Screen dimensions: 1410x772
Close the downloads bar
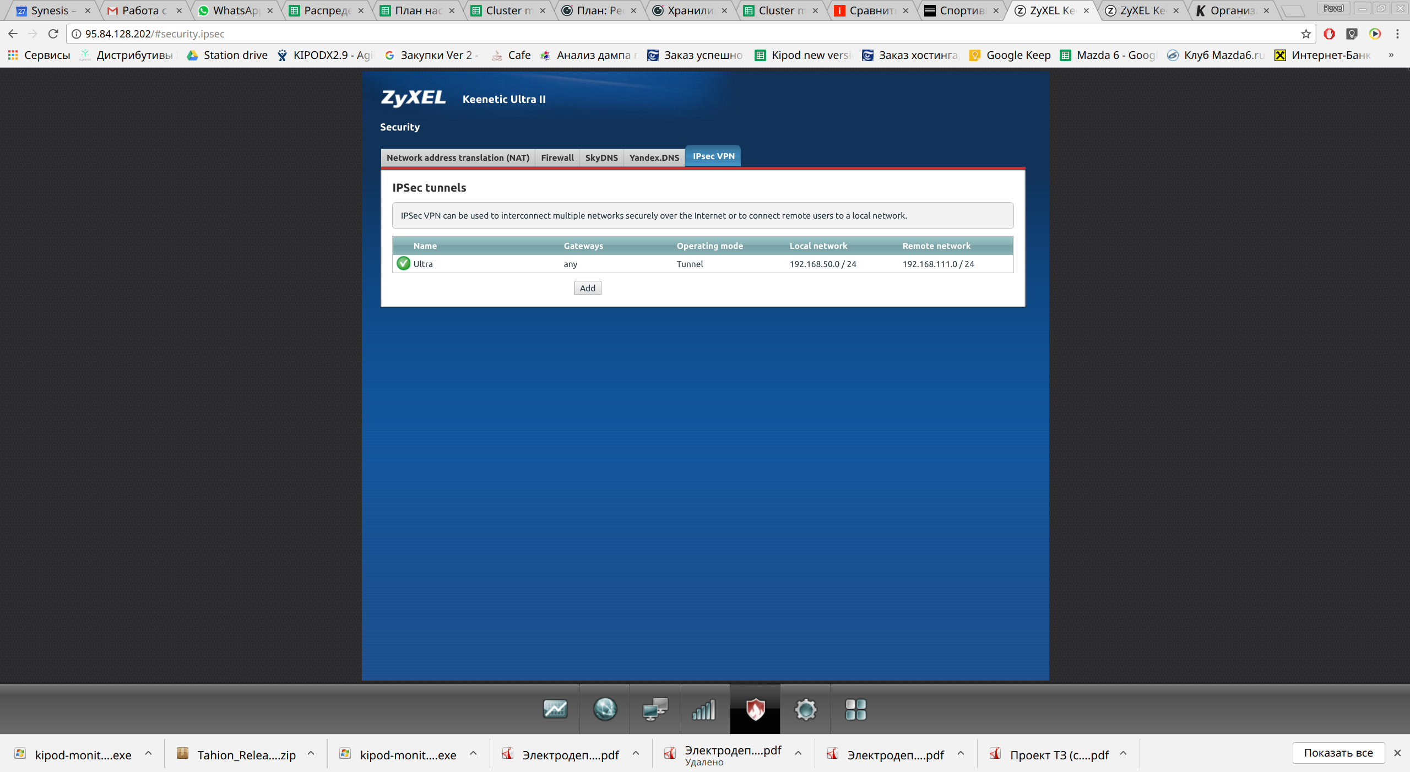(x=1397, y=753)
